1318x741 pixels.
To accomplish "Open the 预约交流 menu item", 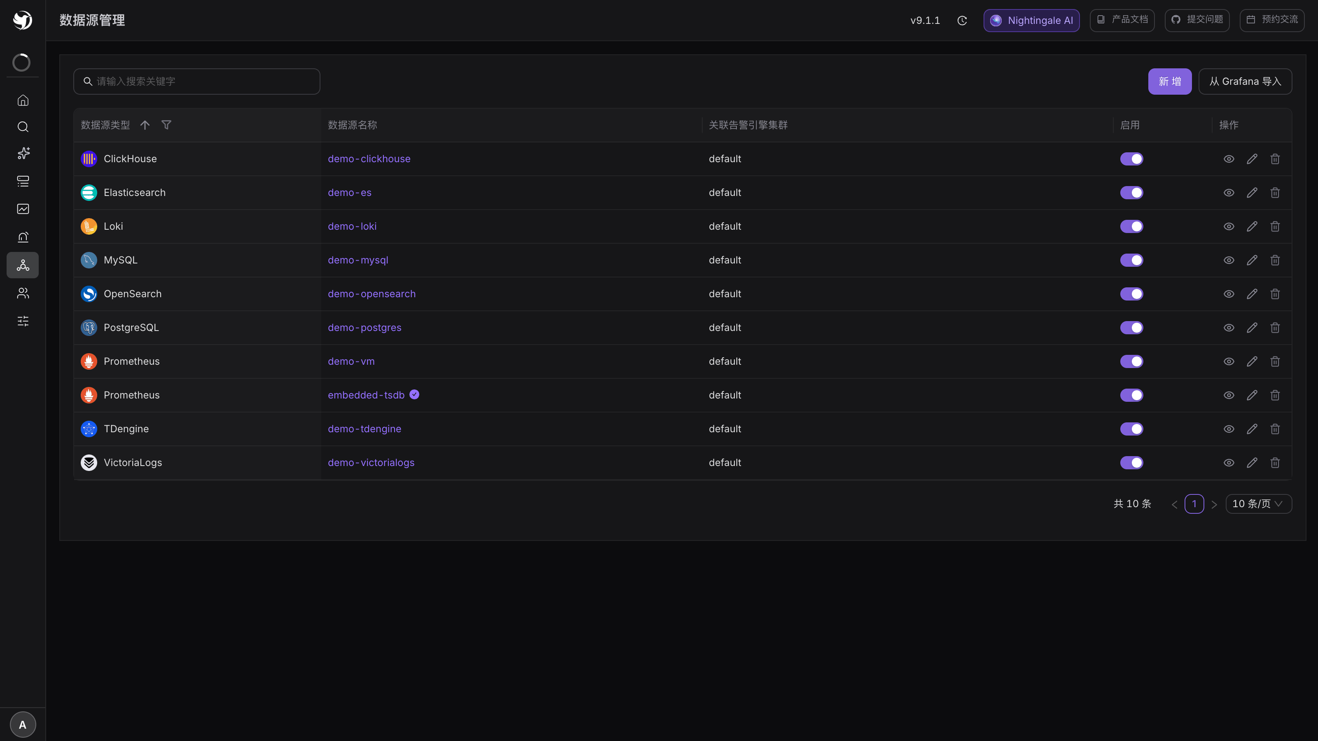I will [1271, 20].
